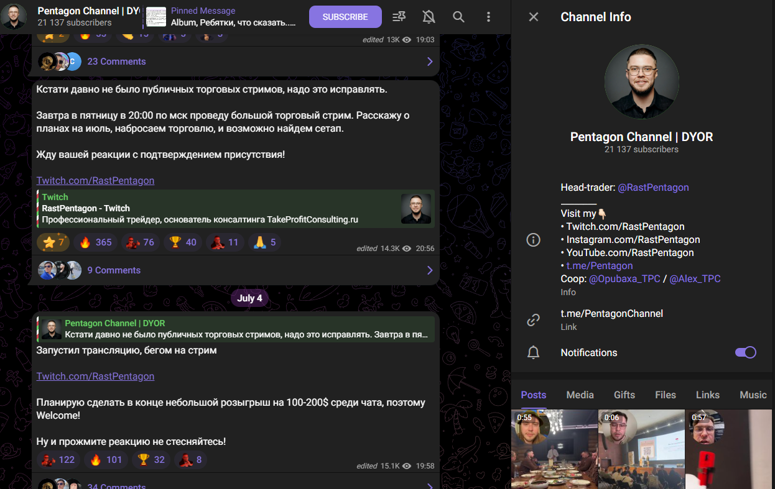This screenshot has height=489, width=775.
Task: Click the reaction showing 76
Action: [140, 242]
